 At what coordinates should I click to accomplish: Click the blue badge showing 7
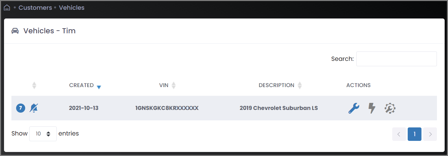click(20, 108)
